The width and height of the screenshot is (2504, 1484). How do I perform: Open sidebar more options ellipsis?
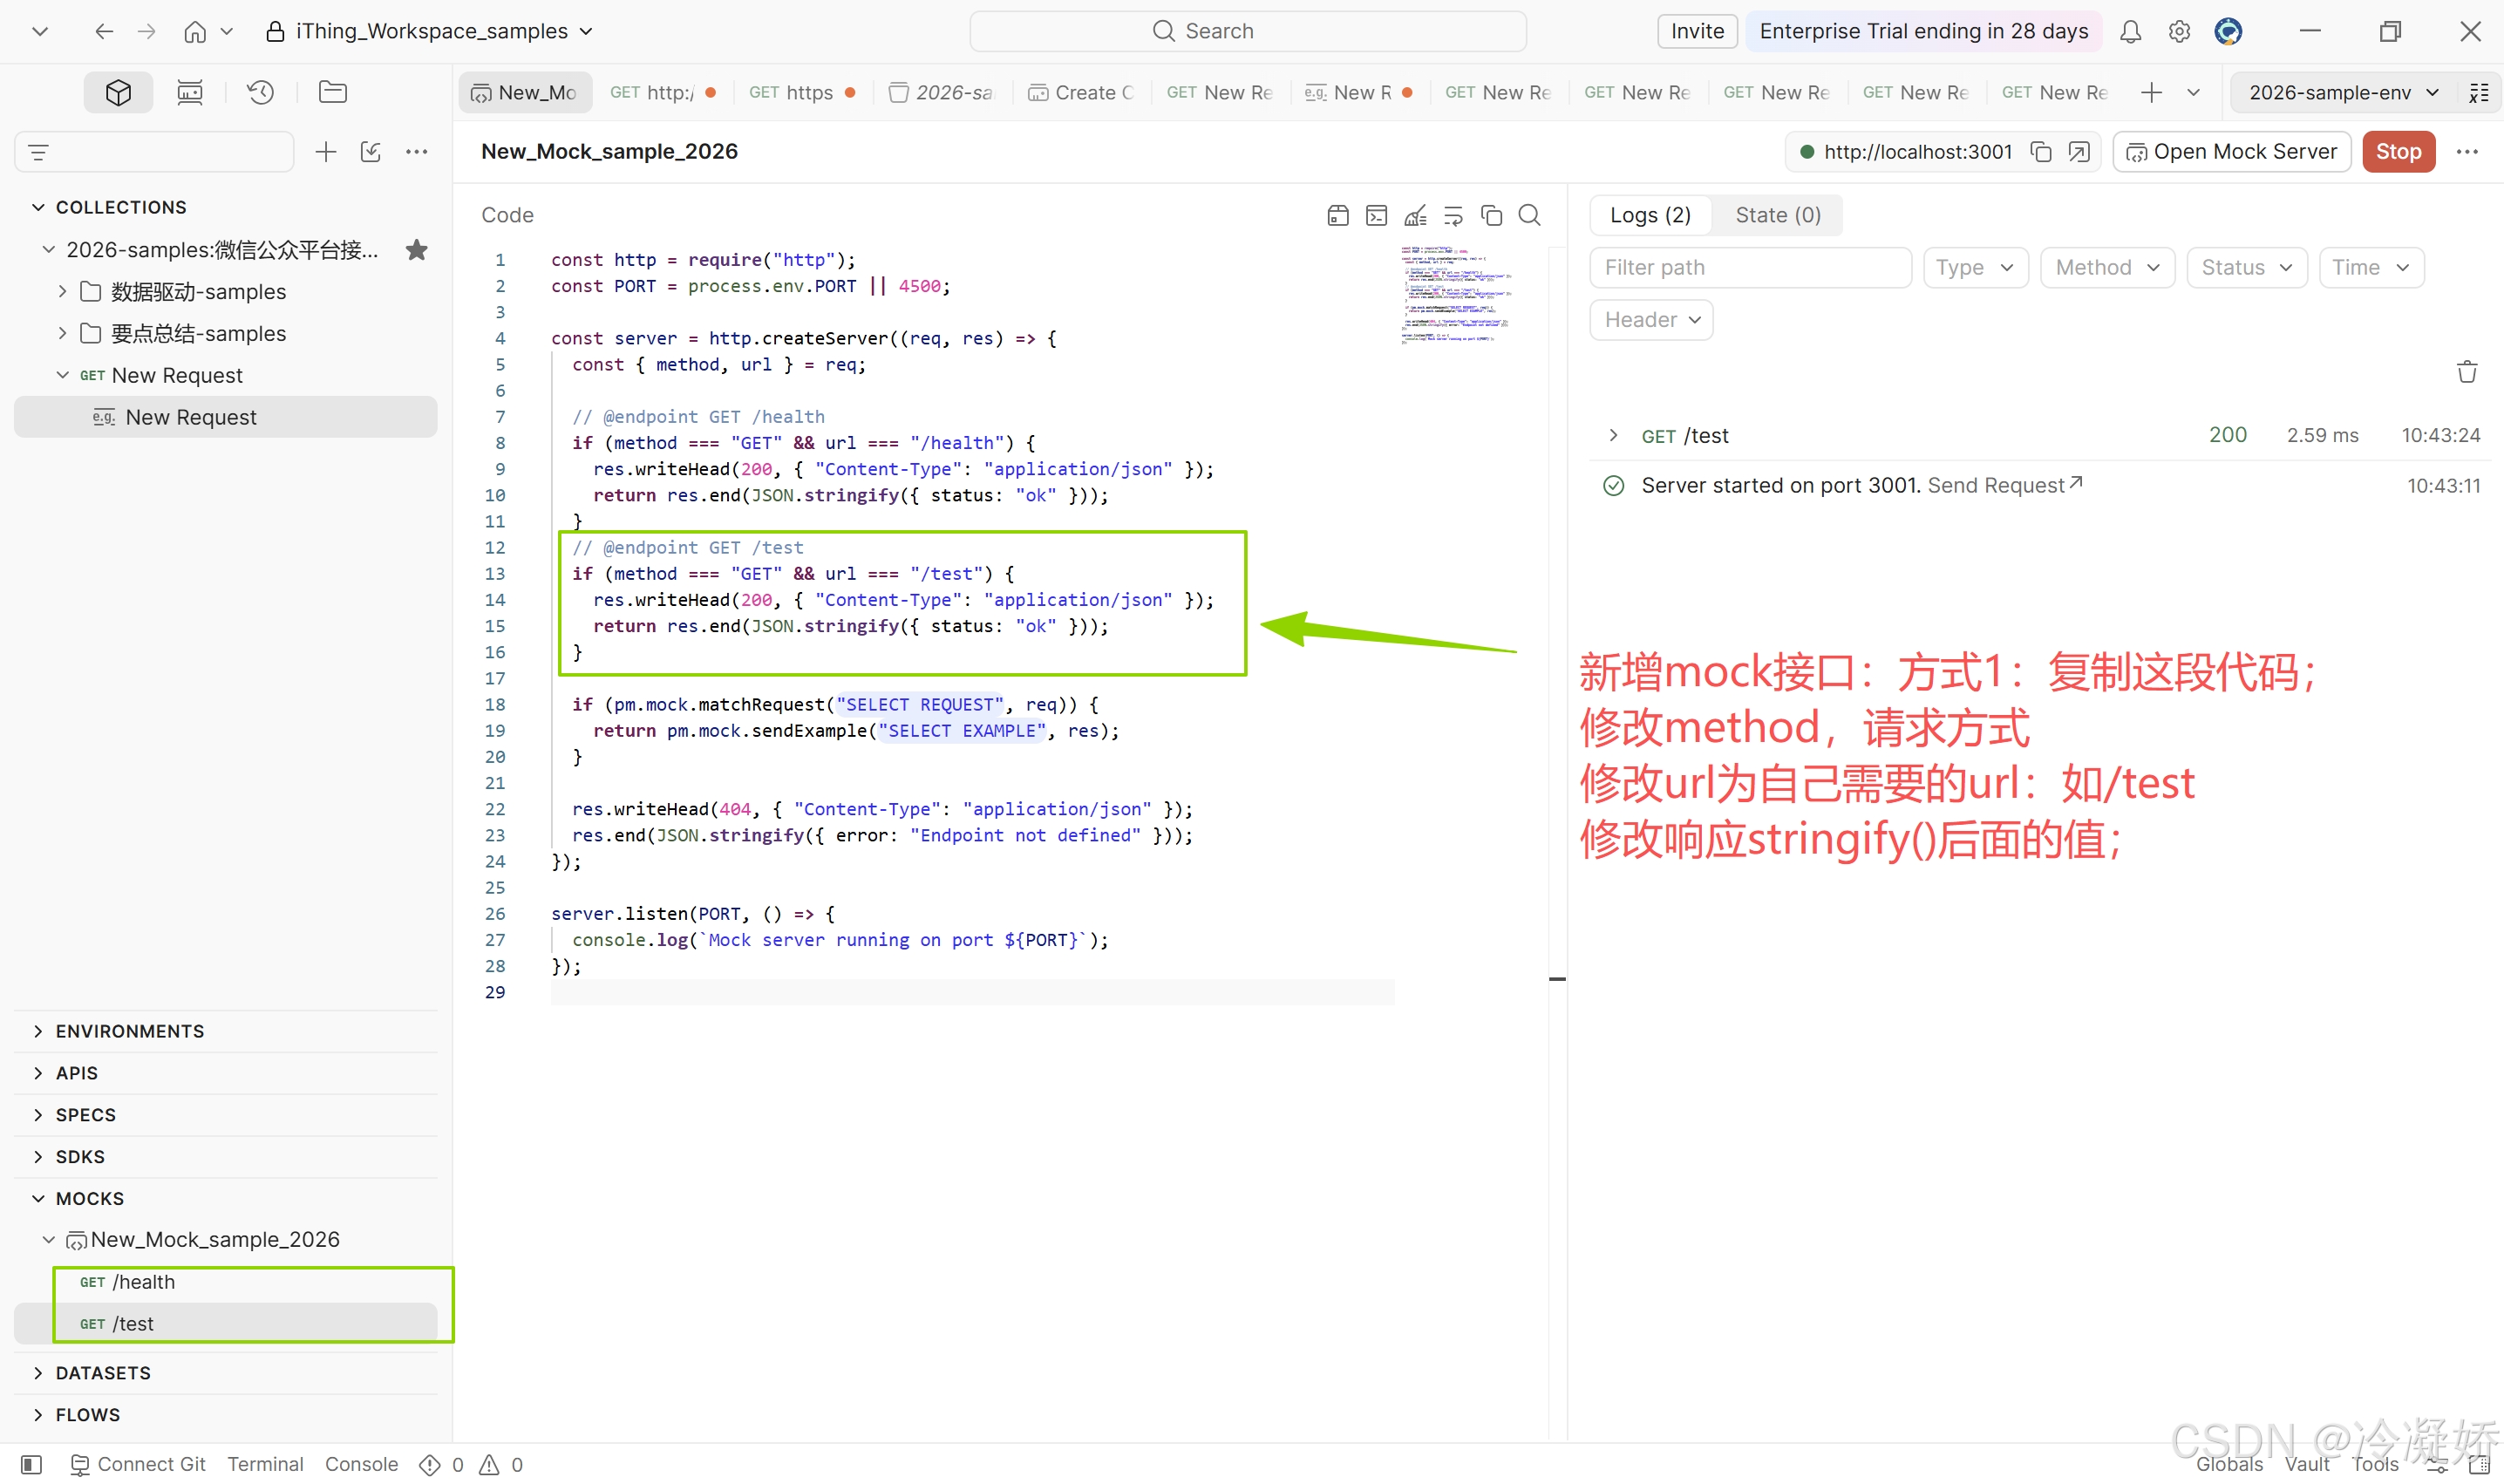417,152
